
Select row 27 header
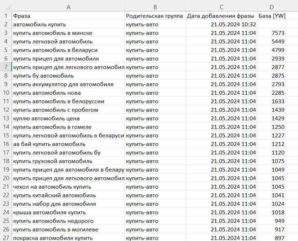6,237
